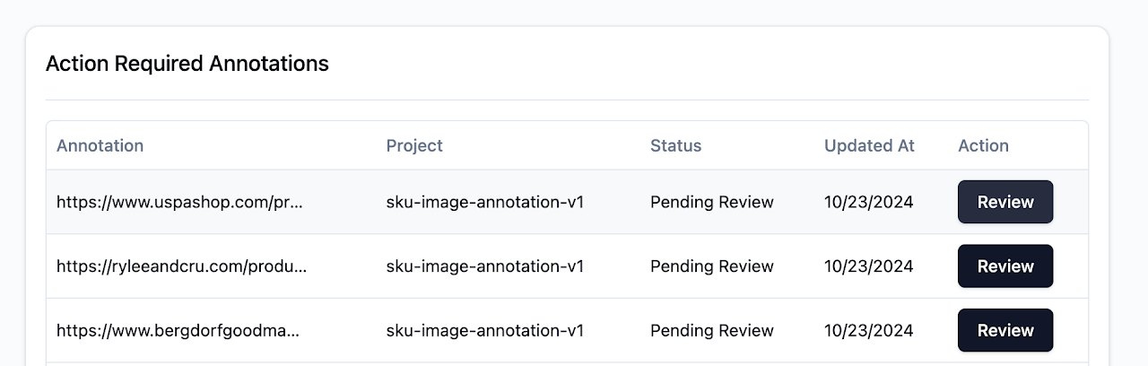
Task: Click Review button for the uspashop annotation
Action: pyautogui.click(x=1005, y=202)
